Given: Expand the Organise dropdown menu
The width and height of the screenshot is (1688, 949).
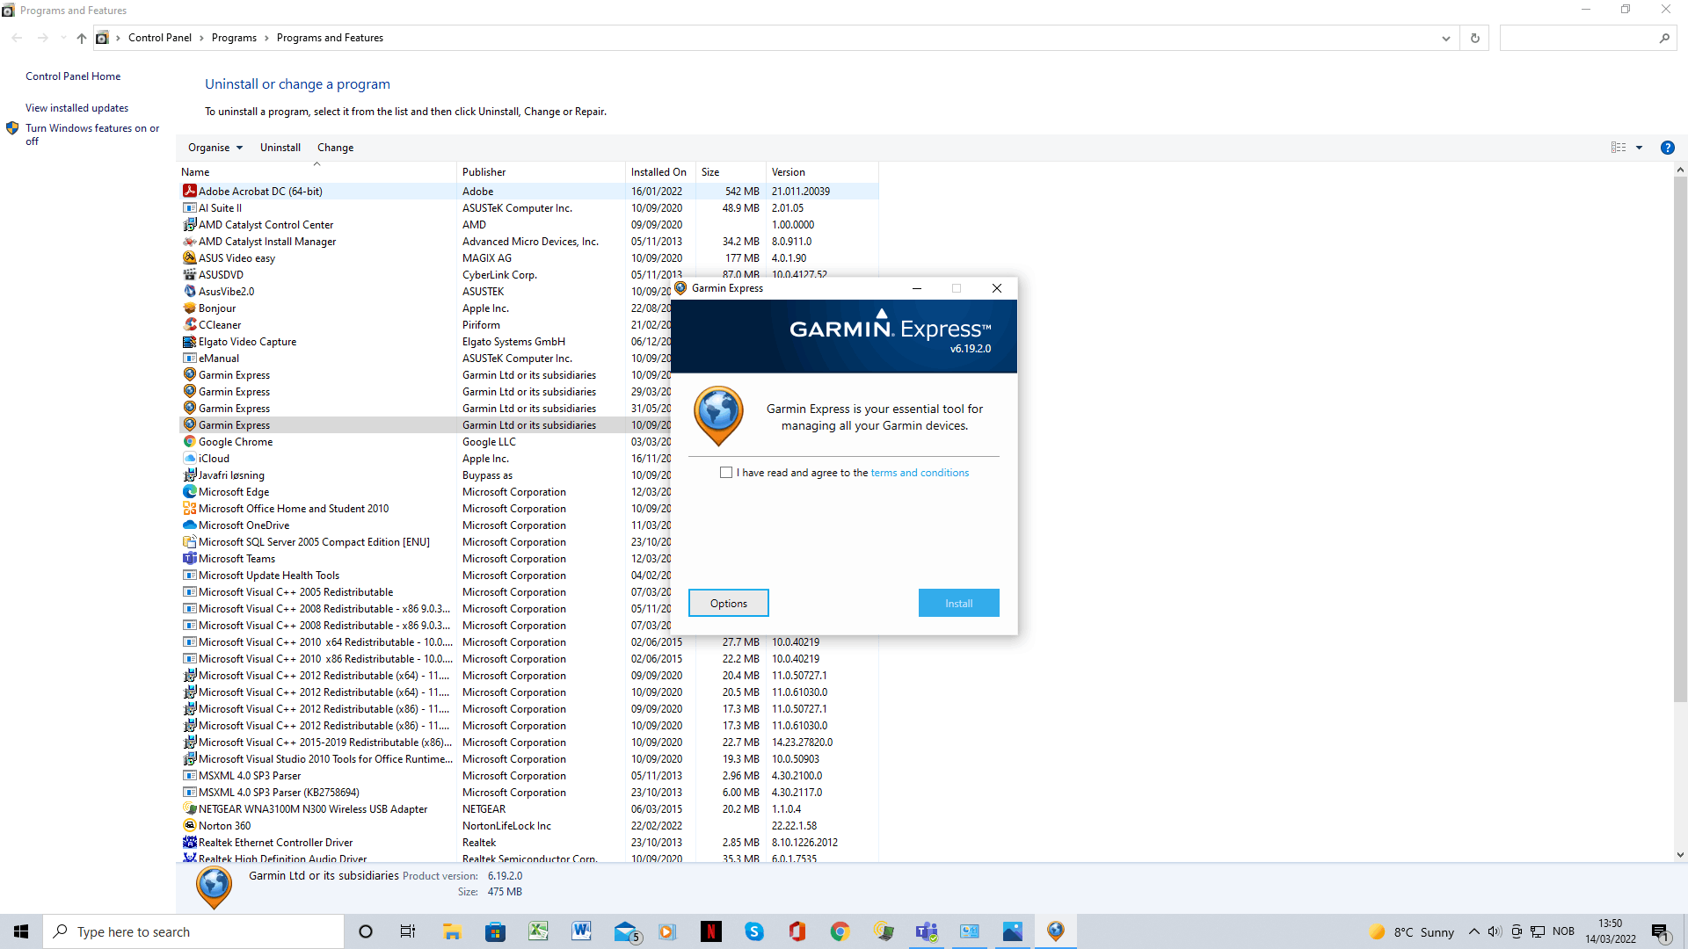Looking at the screenshot, I should 215,147.
